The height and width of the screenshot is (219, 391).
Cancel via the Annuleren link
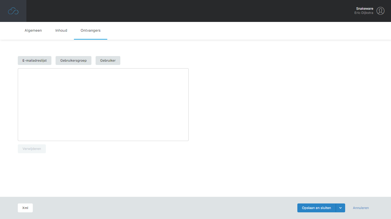click(361, 208)
